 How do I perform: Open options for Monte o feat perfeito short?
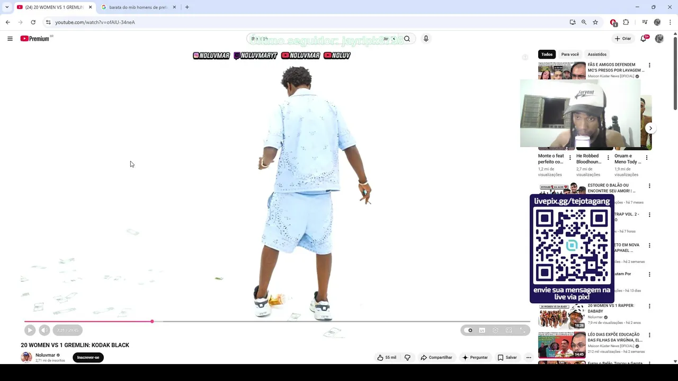(570, 158)
